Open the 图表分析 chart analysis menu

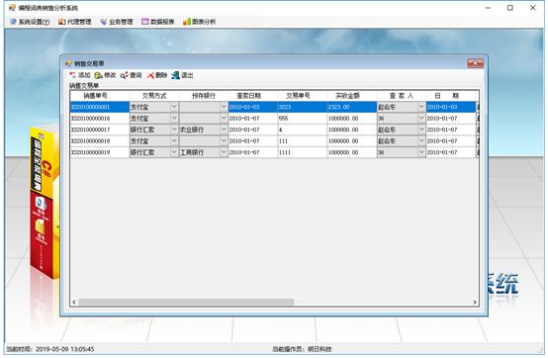point(200,22)
